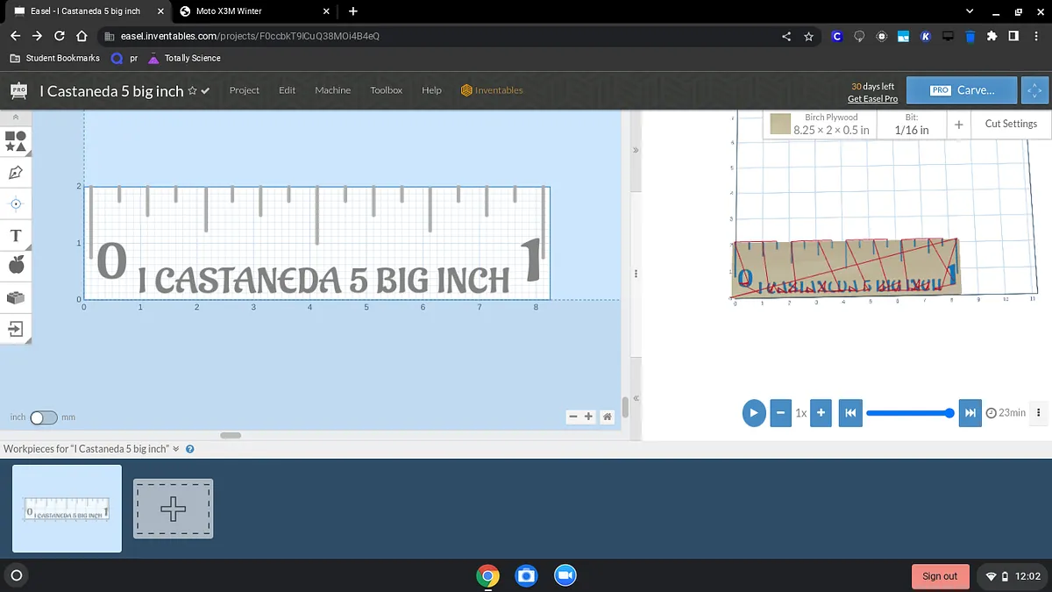1052x592 pixels.
Task: Click the Carve button
Action: coord(962,90)
